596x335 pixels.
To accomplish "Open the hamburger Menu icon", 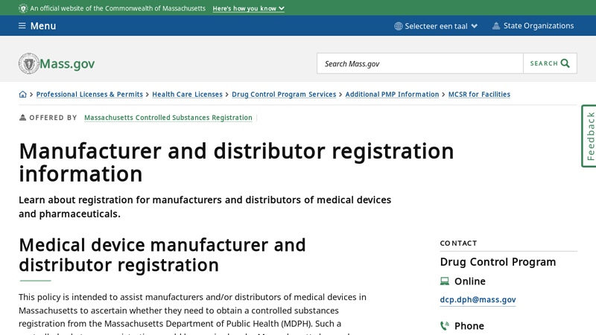I will tap(22, 26).
